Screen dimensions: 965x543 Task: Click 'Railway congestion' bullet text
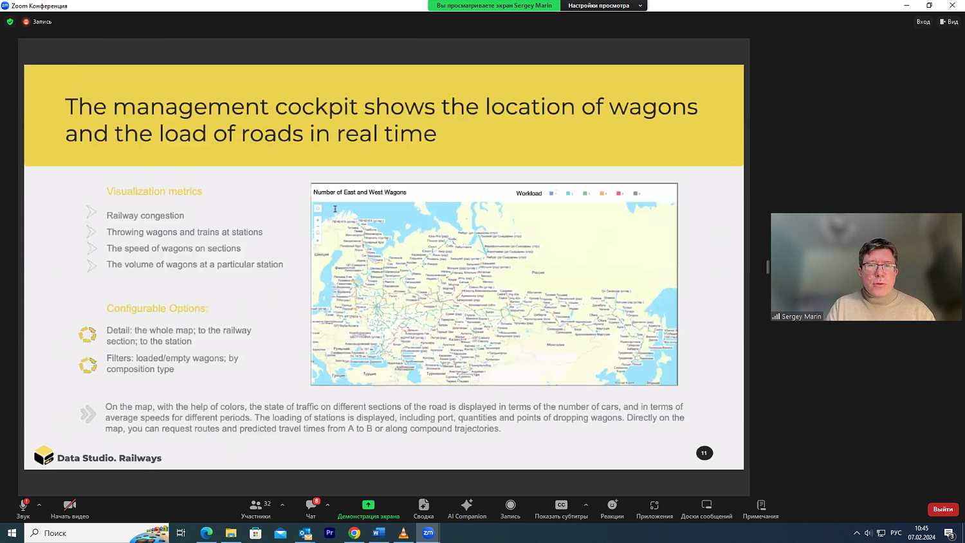click(145, 216)
